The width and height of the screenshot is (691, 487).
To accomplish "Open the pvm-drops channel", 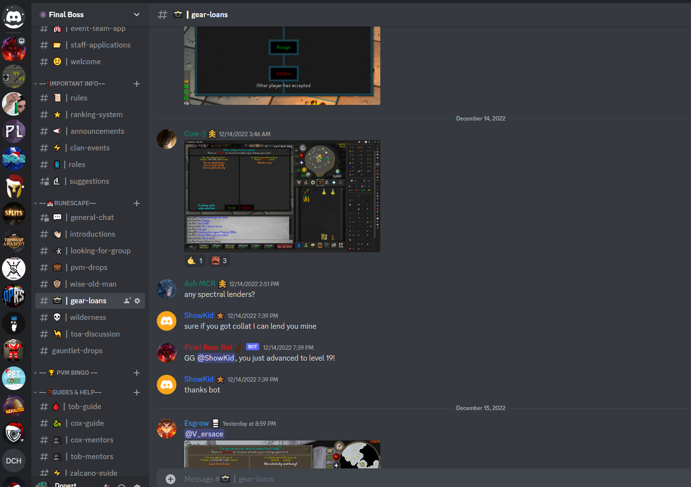I will point(90,268).
